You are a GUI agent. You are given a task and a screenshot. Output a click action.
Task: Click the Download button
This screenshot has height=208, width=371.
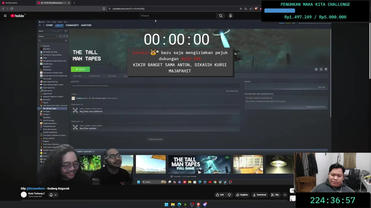(259, 195)
